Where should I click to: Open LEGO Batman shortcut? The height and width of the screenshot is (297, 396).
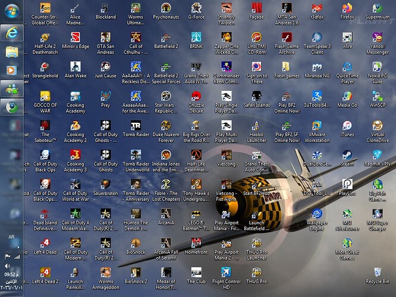pos(196,220)
